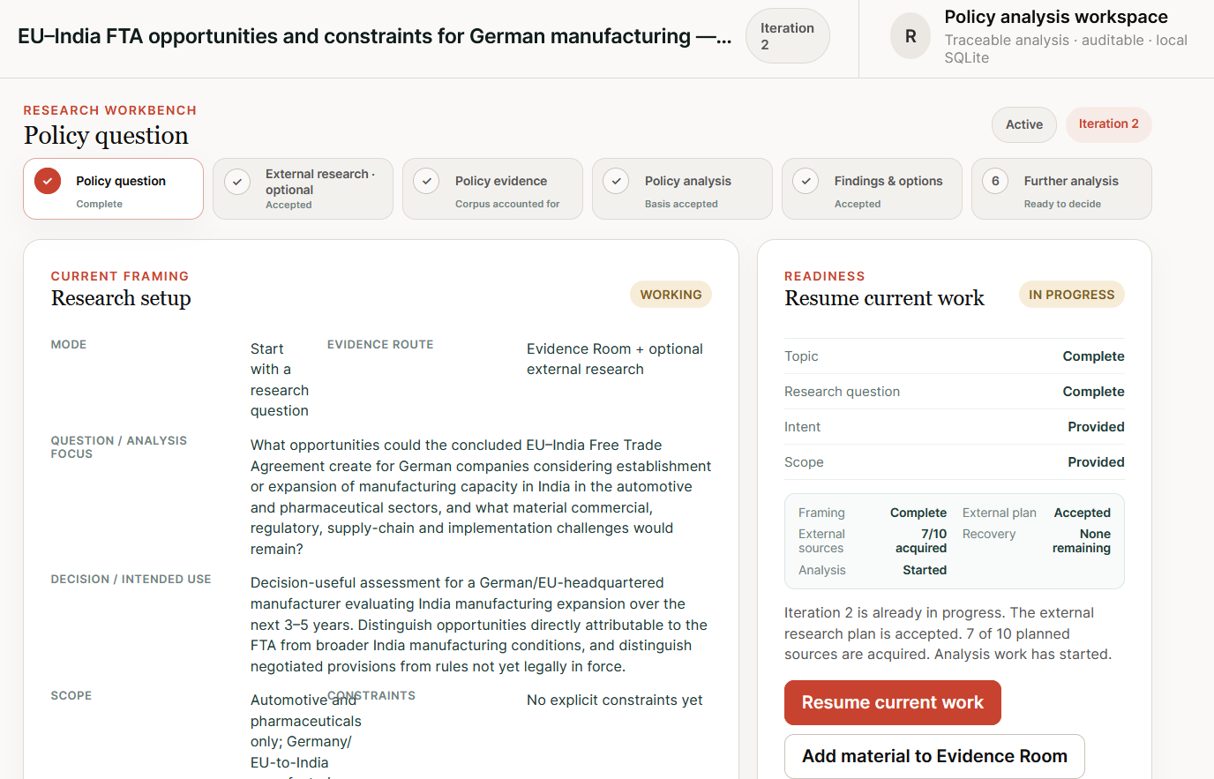The height and width of the screenshot is (779, 1214).
Task: Click the red Iteration 2 badge
Action: (1109, 124)
